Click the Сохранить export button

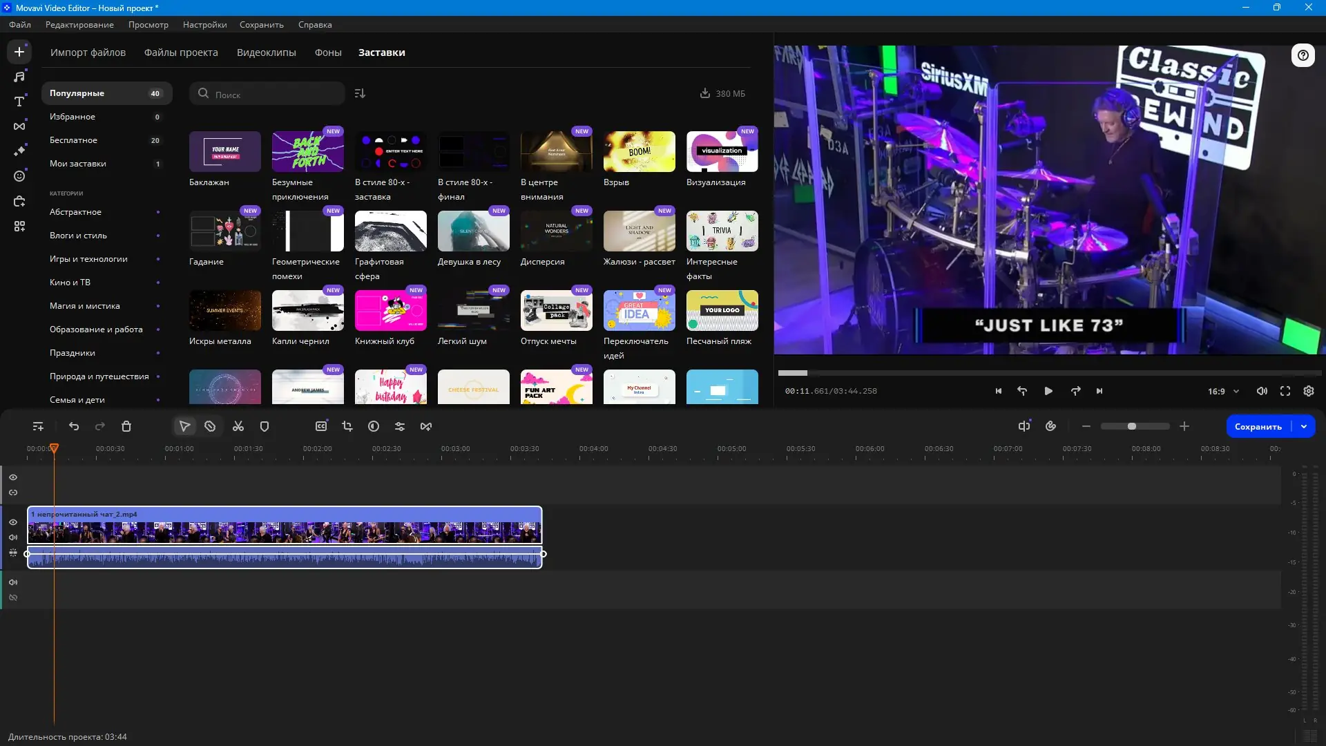(1258, 427)
